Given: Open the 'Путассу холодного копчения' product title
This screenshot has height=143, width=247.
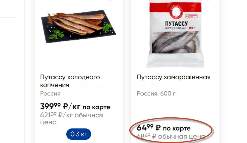Looking at the screenshot, I should point(70,81).
